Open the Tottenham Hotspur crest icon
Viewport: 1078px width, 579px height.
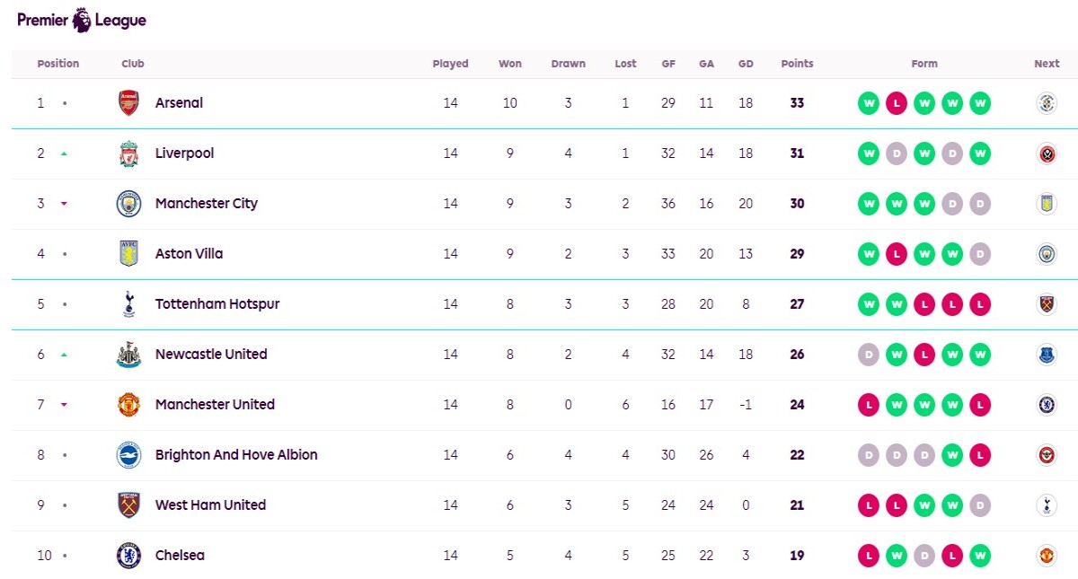pos(128,304)
